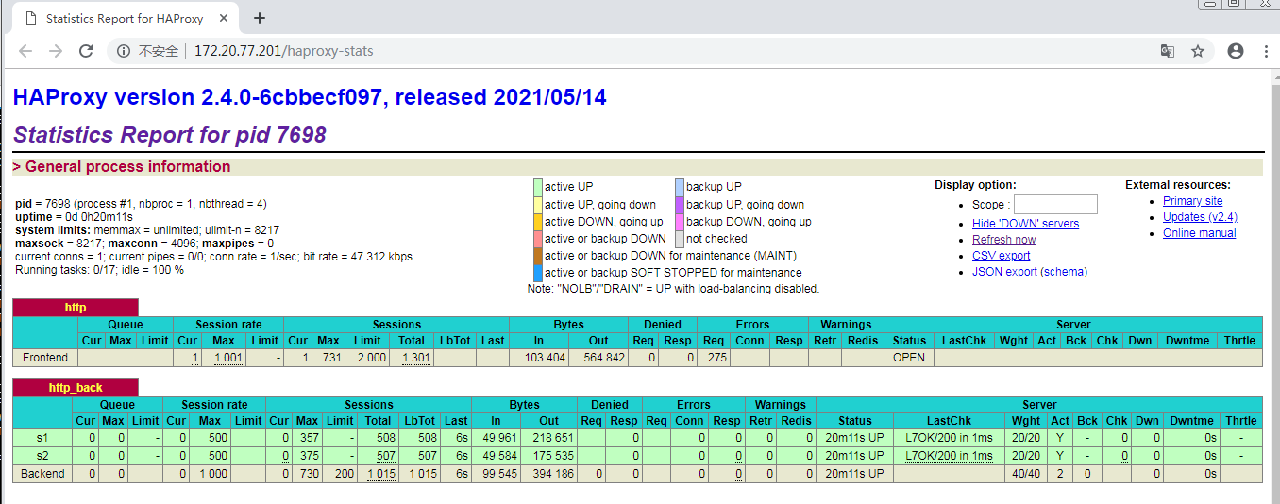
Task: Click Backend weight 40/40 cell
Action: [1025, 473]
